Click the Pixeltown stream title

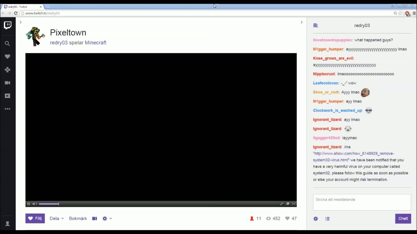(x=68, y=32)
